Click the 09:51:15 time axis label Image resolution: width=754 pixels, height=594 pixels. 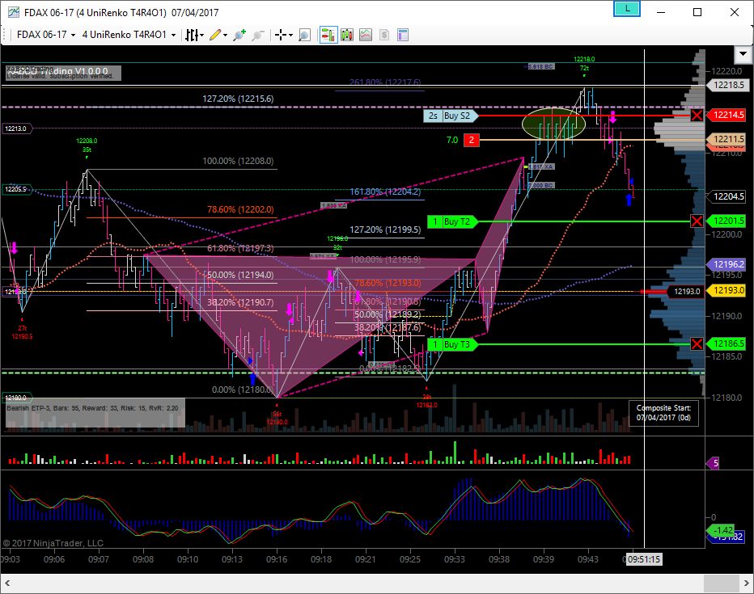pyautogui.click(x=644, y=559)
